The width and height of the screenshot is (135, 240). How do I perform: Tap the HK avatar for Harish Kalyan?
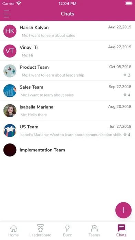point(10,31)
